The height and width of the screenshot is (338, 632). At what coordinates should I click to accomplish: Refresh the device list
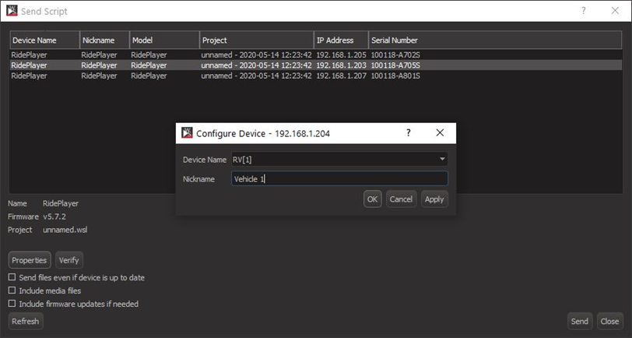point(26,322)
